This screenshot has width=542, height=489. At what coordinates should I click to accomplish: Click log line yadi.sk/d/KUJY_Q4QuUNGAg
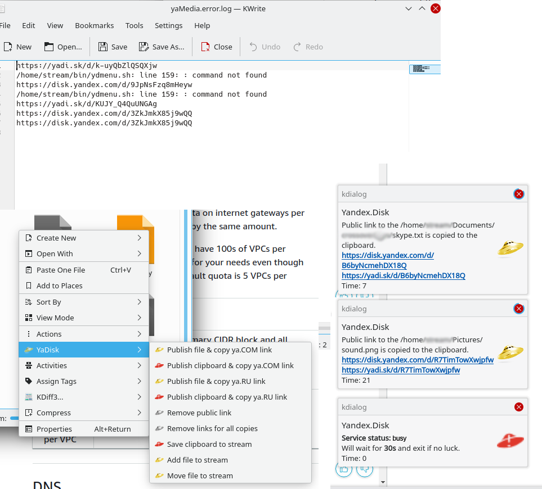[x=87, y=104]
